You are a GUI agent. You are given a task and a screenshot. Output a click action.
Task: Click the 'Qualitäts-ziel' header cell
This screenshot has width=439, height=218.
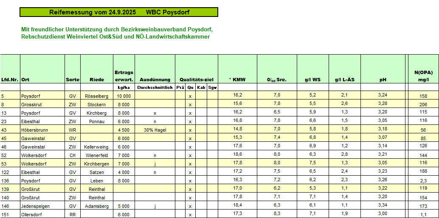tap(196, 80)
